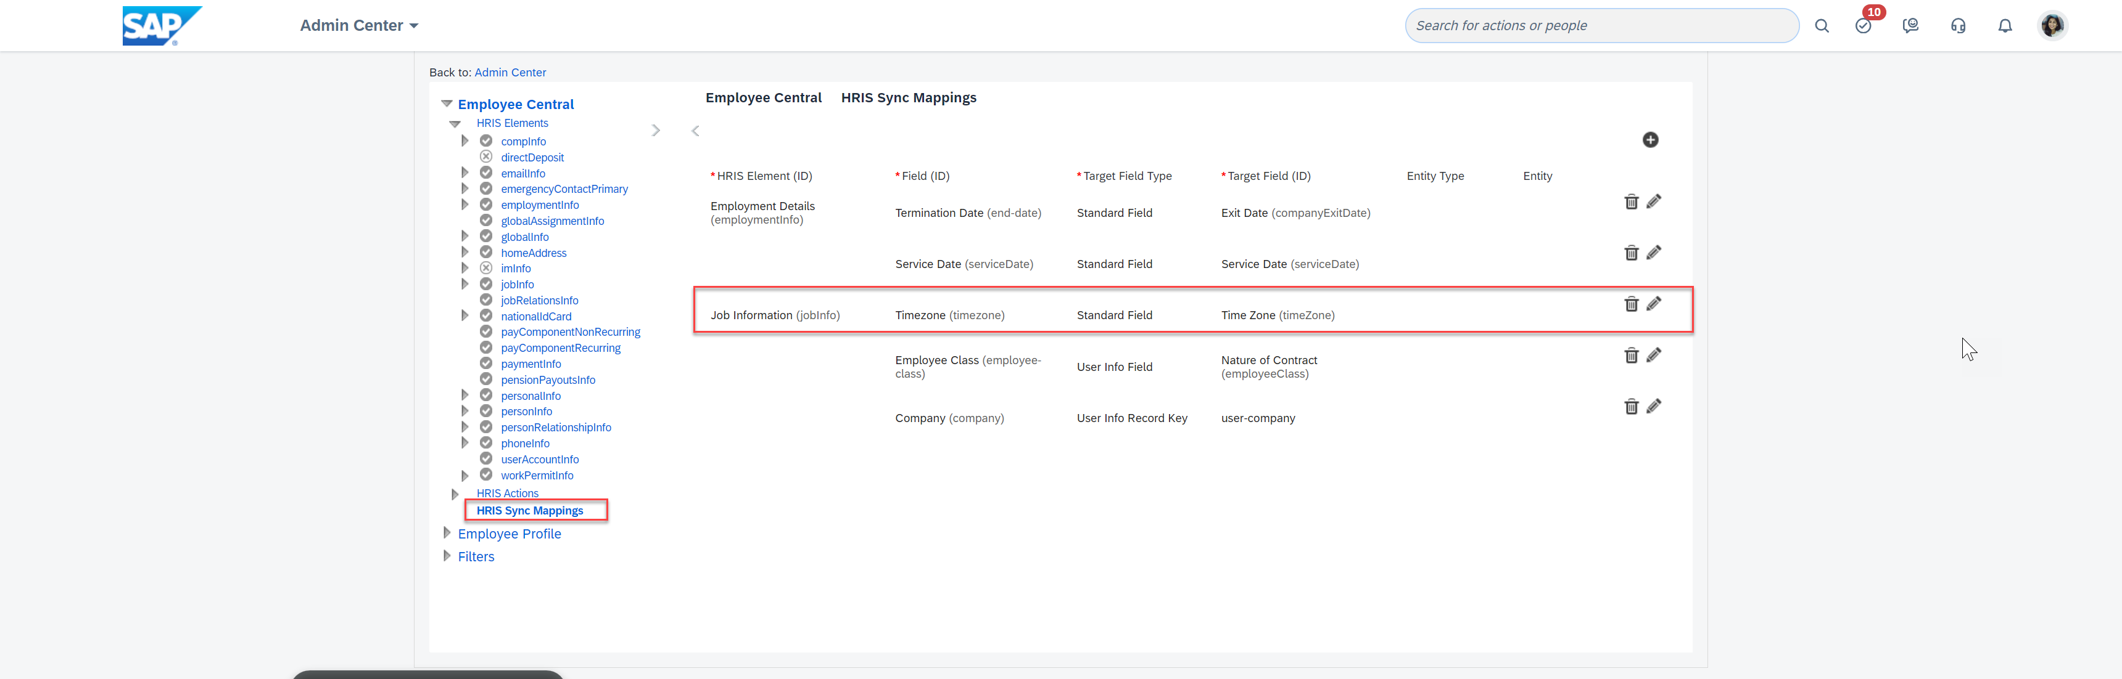Click the paymentInfo enabled status icon

point(486,363)
